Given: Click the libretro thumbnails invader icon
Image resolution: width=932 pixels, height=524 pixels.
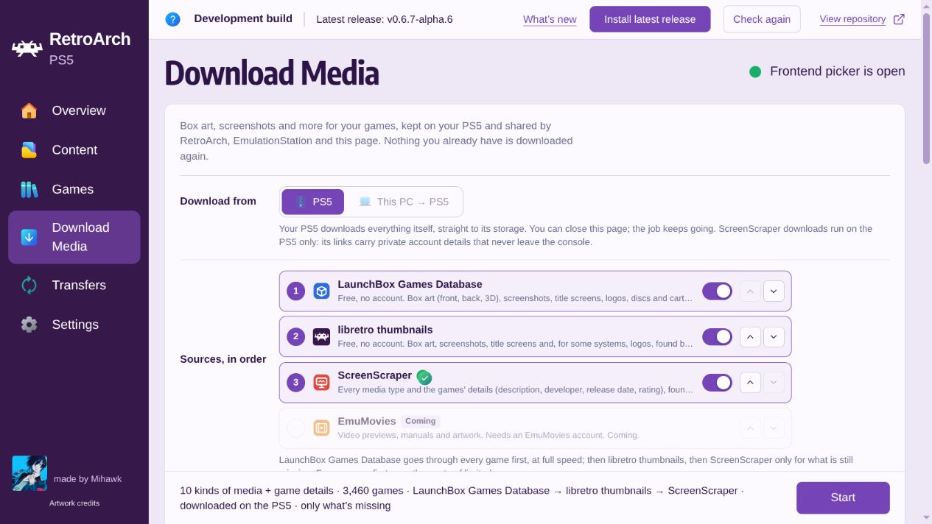Looking at the screenshot, I should [x=321, y=337].
